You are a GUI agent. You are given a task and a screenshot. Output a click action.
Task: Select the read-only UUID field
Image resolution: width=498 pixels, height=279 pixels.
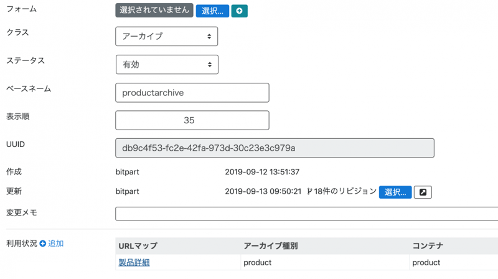pos(275,148)
